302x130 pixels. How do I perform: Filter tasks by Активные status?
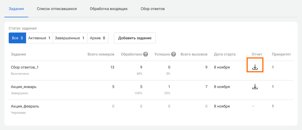click(x=39, y=38)
